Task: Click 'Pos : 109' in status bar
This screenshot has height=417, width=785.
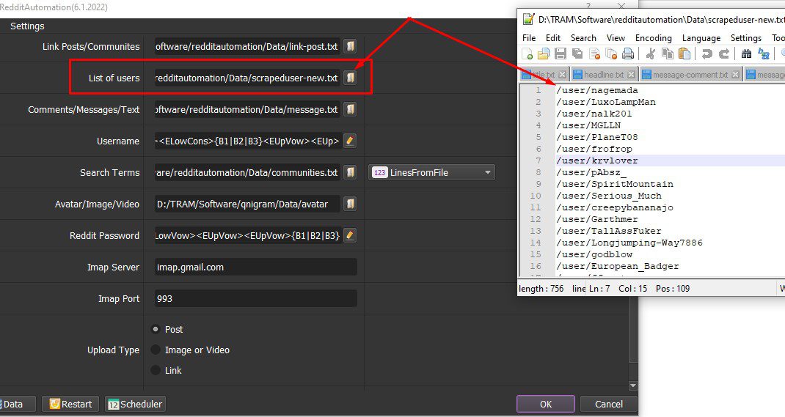Action: coord(672,289)
